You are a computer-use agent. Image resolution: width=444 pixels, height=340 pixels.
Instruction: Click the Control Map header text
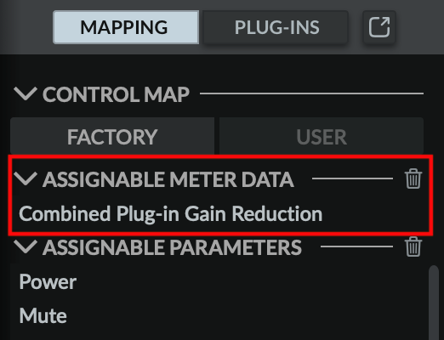116,94
